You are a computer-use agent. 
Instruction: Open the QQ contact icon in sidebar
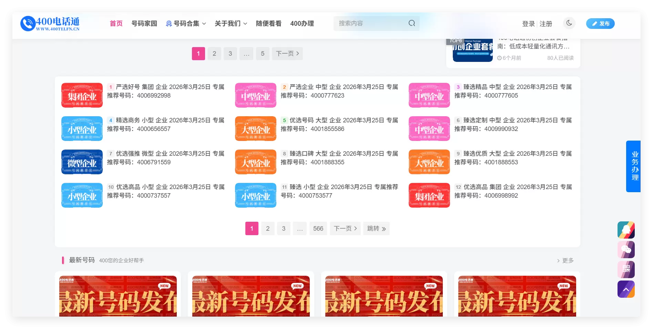tap(626, 230)
